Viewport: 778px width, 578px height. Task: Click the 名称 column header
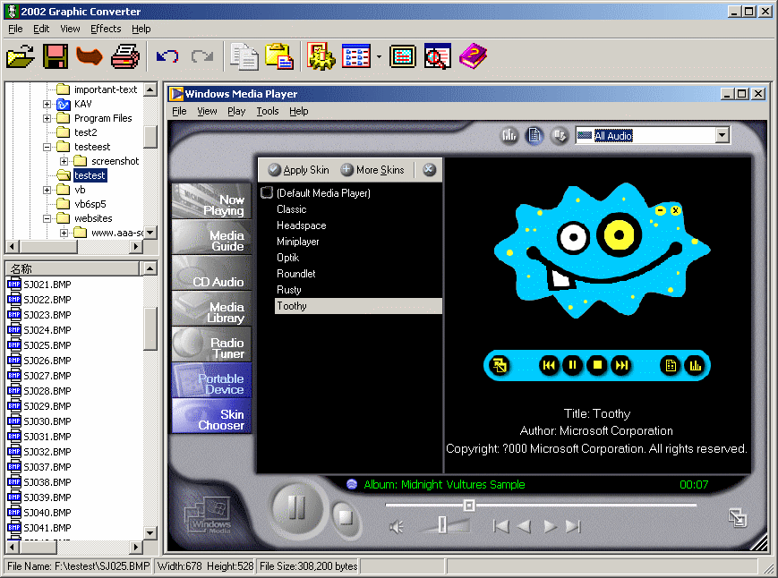pos(73,268)
